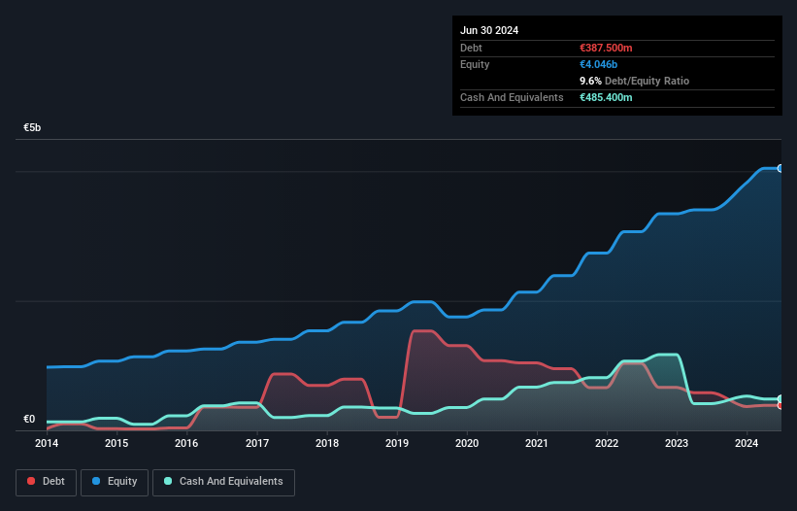Click the 2022 x-axis label
This screenshot has width=797, height=511.
click(607, 443)
